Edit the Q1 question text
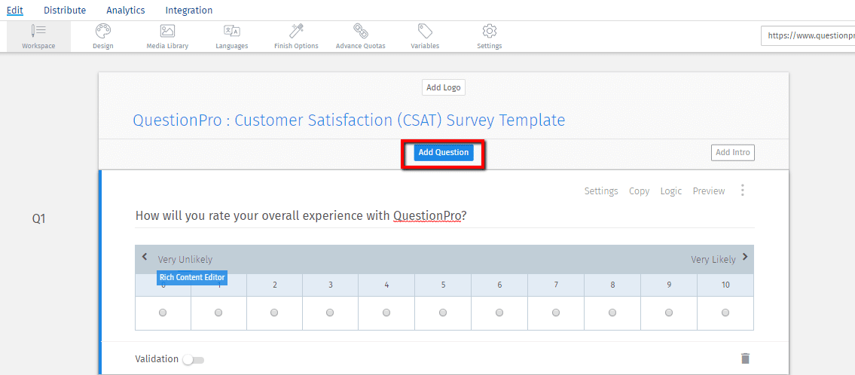The width and height of the screenshot is (855, 375). [301, 216]
